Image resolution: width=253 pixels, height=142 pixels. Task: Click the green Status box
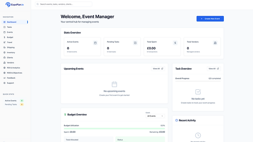pyautogui.click(x=140, y=139)
